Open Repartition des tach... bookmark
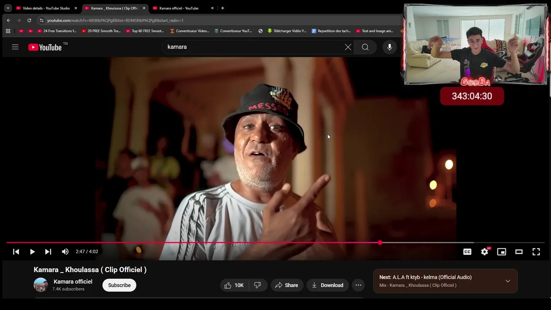Viewport: 551px width, 310px height. tap(331, 31)
